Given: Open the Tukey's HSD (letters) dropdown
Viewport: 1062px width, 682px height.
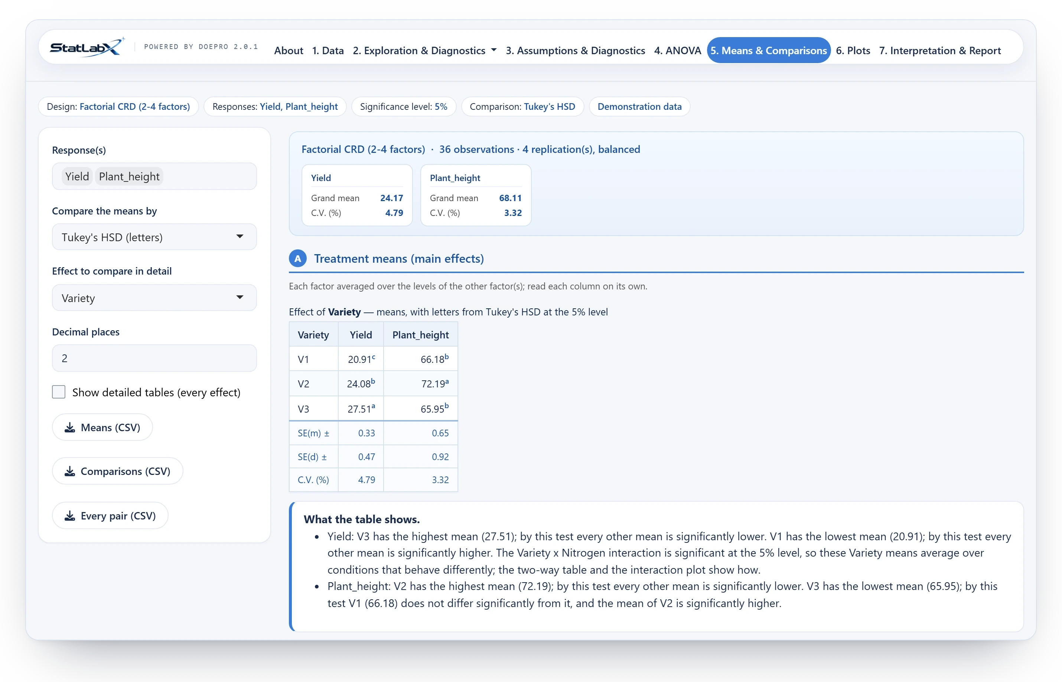Looking at the screenshot, I should pyautogui.click(x=154, y=237).
